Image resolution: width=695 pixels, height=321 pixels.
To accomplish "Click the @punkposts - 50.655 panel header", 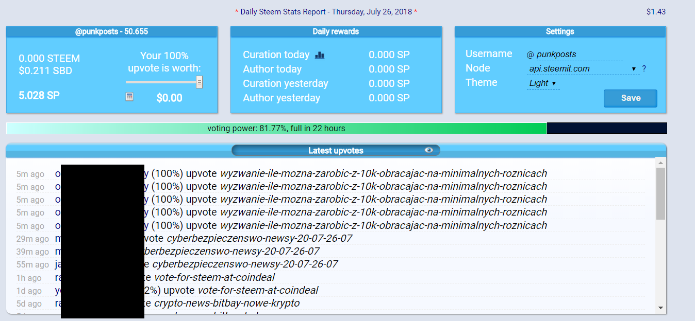I will point(112,31).
